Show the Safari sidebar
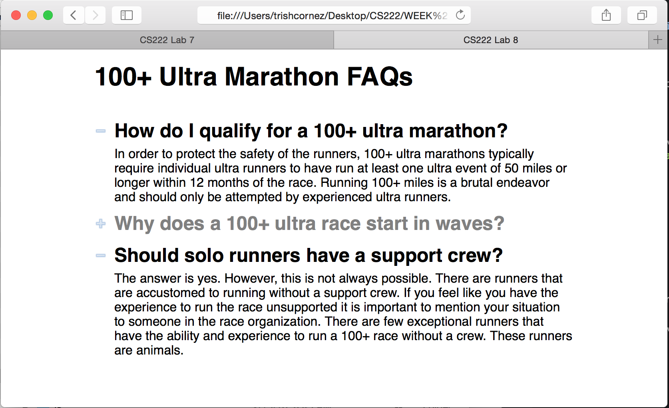 click(127, 16)
